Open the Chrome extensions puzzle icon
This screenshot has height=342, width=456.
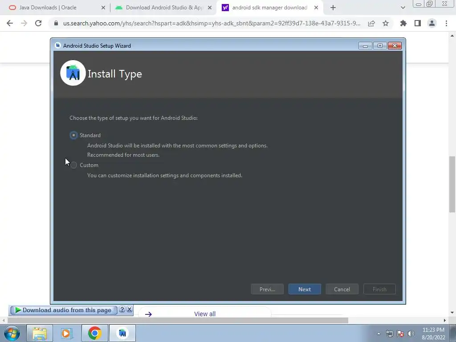403,23
